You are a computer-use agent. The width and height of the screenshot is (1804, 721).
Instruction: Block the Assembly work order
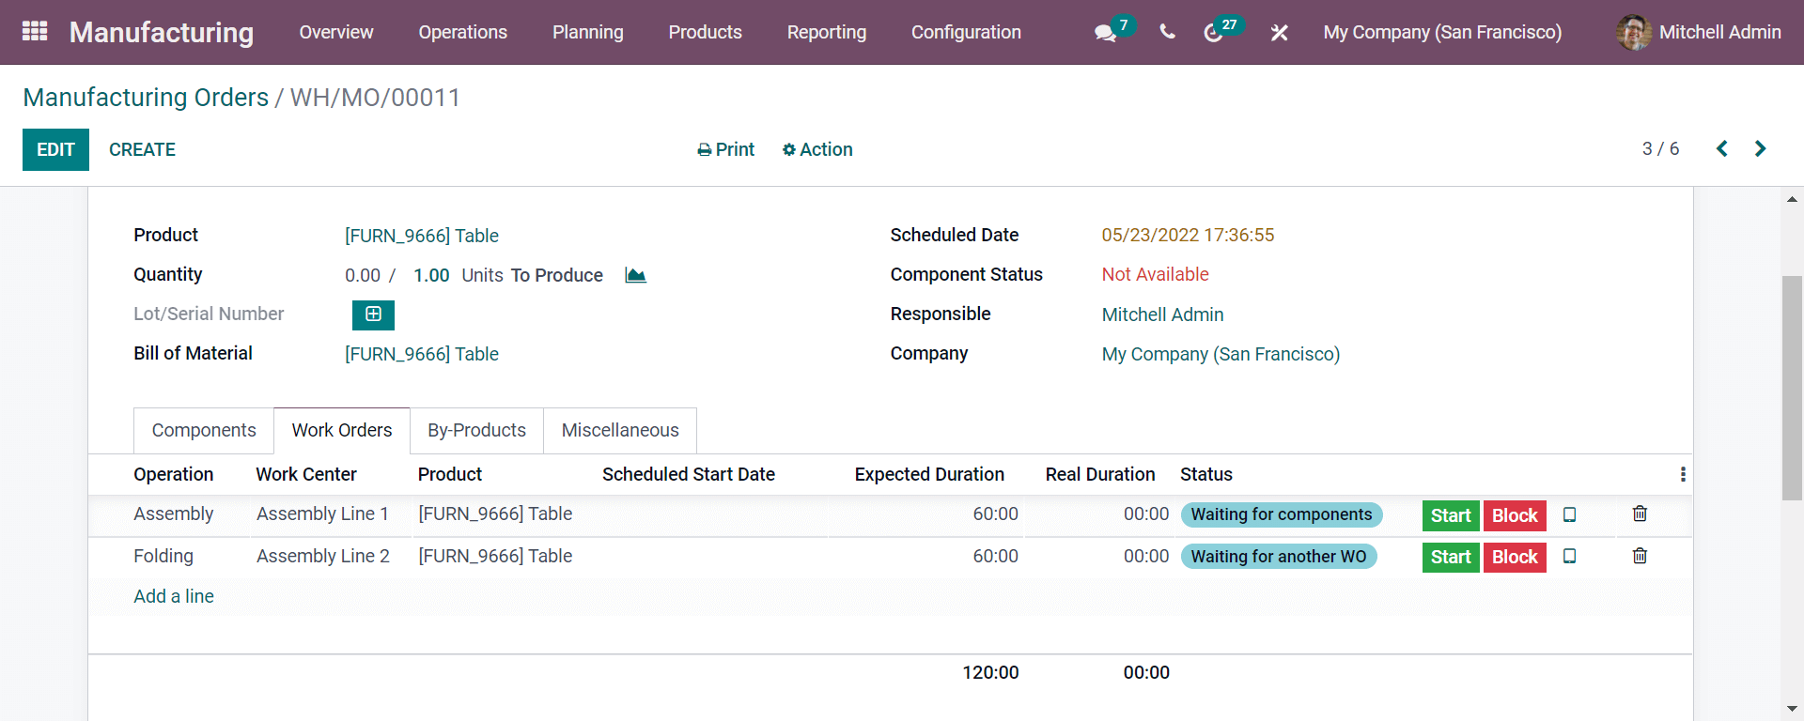1515,515
